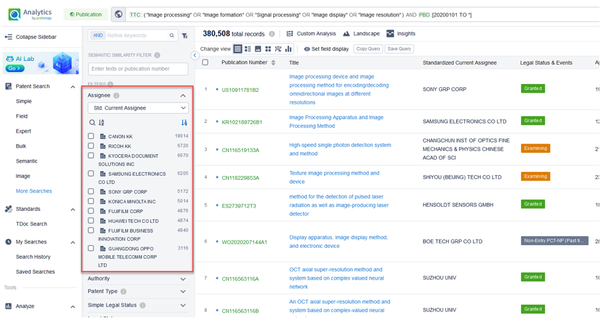Open the bar chart view icon
This screenshot has height=318, width=604.
(288, 49)
